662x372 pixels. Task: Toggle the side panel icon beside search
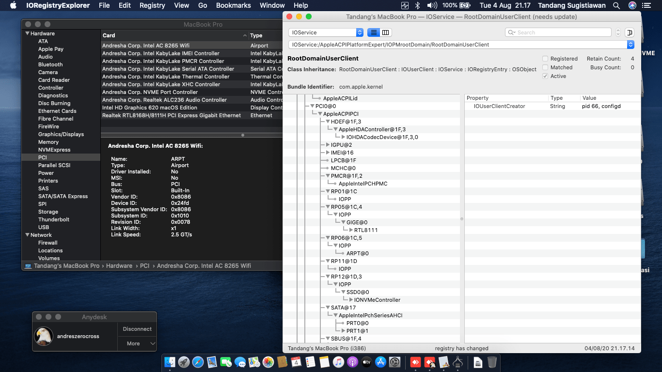(630, 32)
